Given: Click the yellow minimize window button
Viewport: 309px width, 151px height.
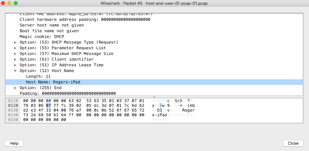Looking at the screenshot, I should point(9,3).
